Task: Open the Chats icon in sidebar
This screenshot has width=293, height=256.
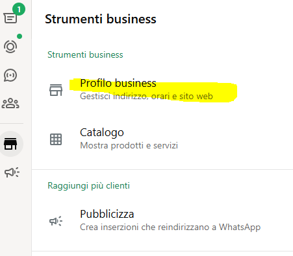Action: (x=10, y=18)
